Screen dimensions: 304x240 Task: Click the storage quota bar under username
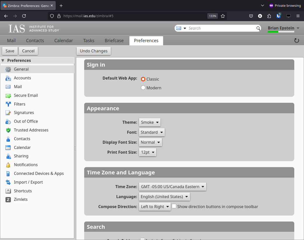click(x=281, y=32)
